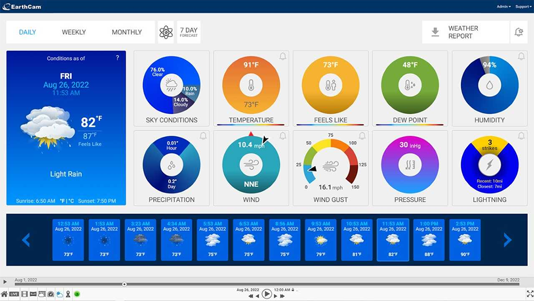This screenshot has height=301, width=534.
Task: Open the weather icon in bottom toolbar
Action: (60, 294)
